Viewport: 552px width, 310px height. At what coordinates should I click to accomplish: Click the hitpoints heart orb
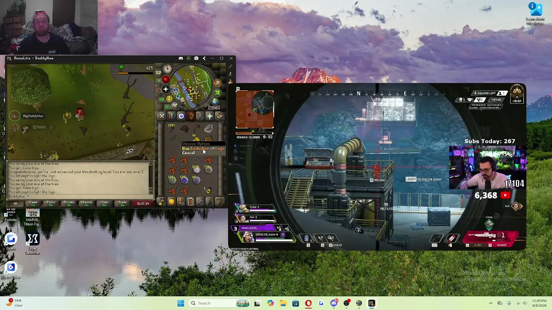tap(166, 80)
